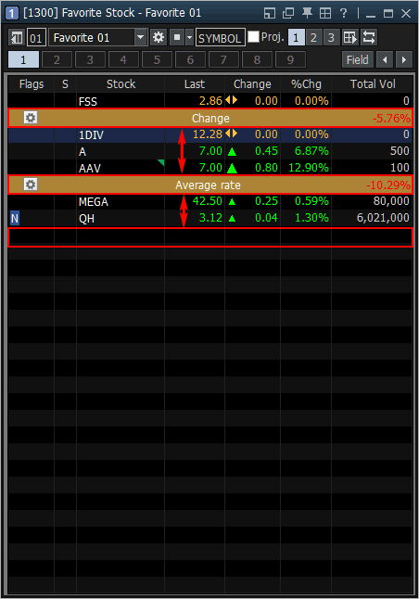The width and height of the screenshot is (419, 599).
Task: Open dropdown arrow next to stop button
Action: point(189,37)
